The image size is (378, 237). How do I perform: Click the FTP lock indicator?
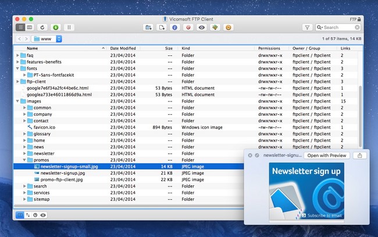coord(355,19)
